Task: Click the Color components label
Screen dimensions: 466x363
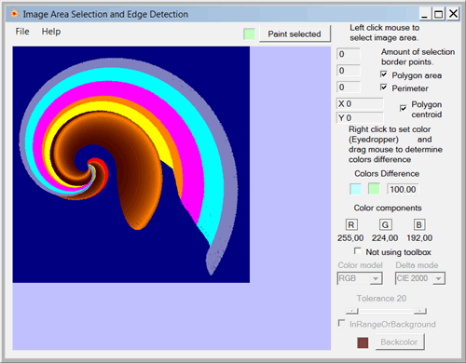Action: click(x=388, y=208)
